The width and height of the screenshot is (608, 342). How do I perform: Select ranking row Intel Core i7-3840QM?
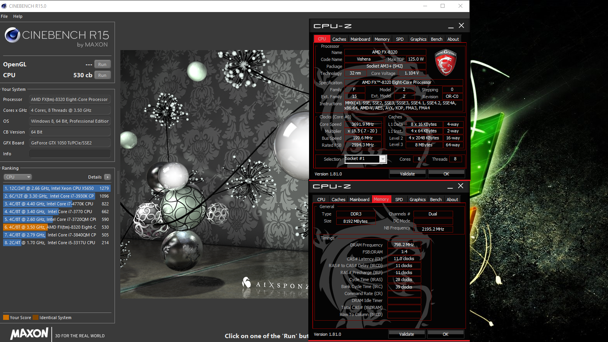57,235
